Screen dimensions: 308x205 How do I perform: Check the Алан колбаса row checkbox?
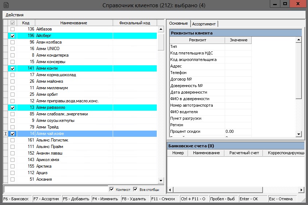[13, 42]
